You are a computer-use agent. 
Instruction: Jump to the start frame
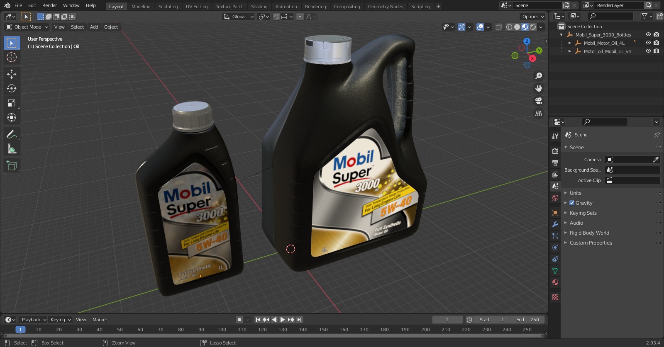click(x=258, y=320)
